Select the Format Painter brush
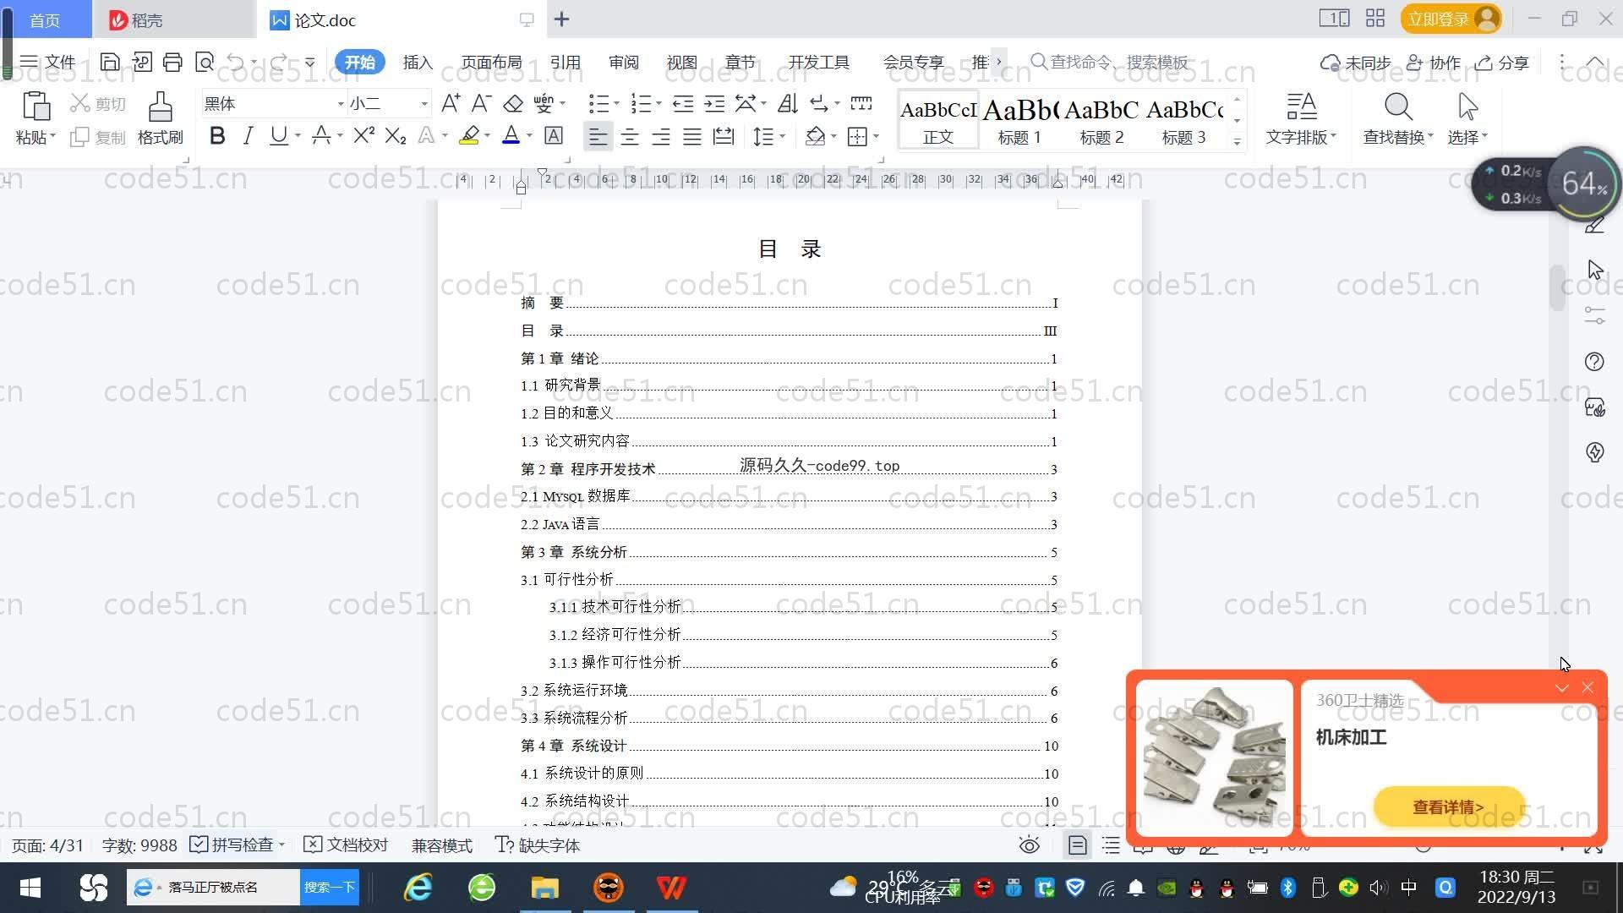The image size is (1623, 913). [x=161, y=107]
